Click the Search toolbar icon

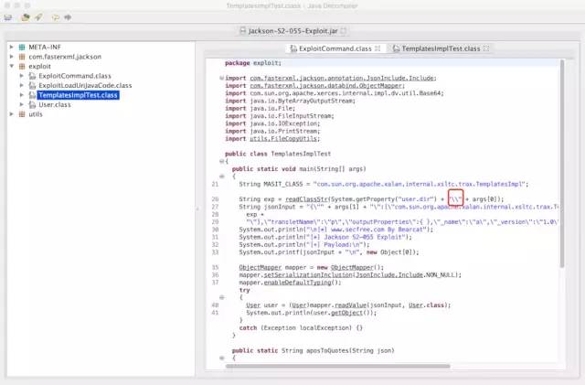[x=38, y=17]
